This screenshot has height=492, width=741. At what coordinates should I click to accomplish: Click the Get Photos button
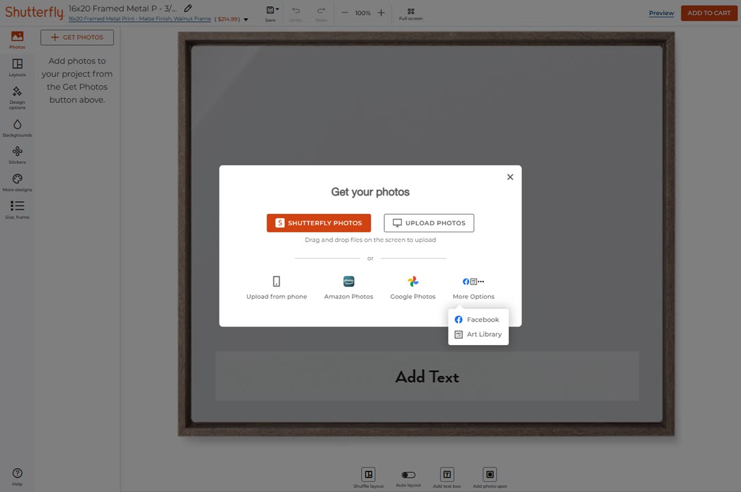77,38
